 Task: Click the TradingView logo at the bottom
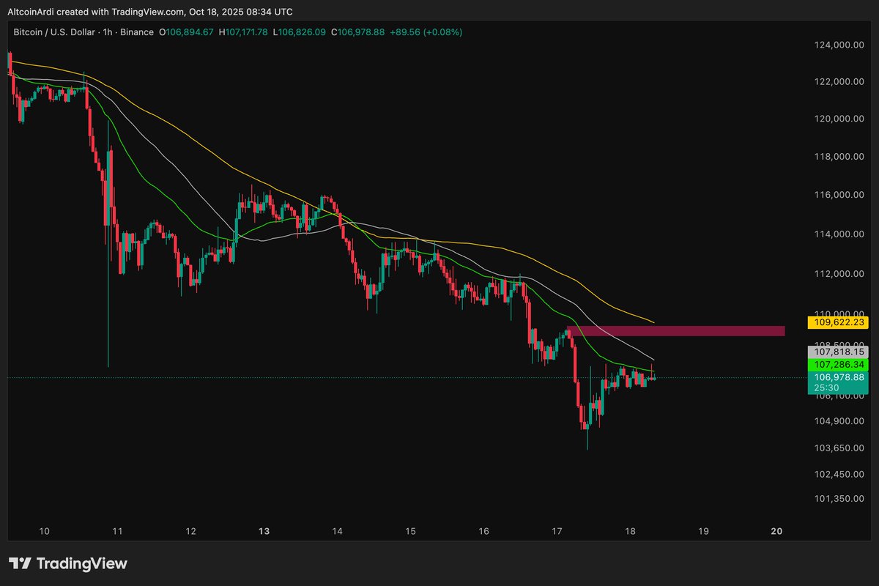pyautogui.click(x=67, y=563)
